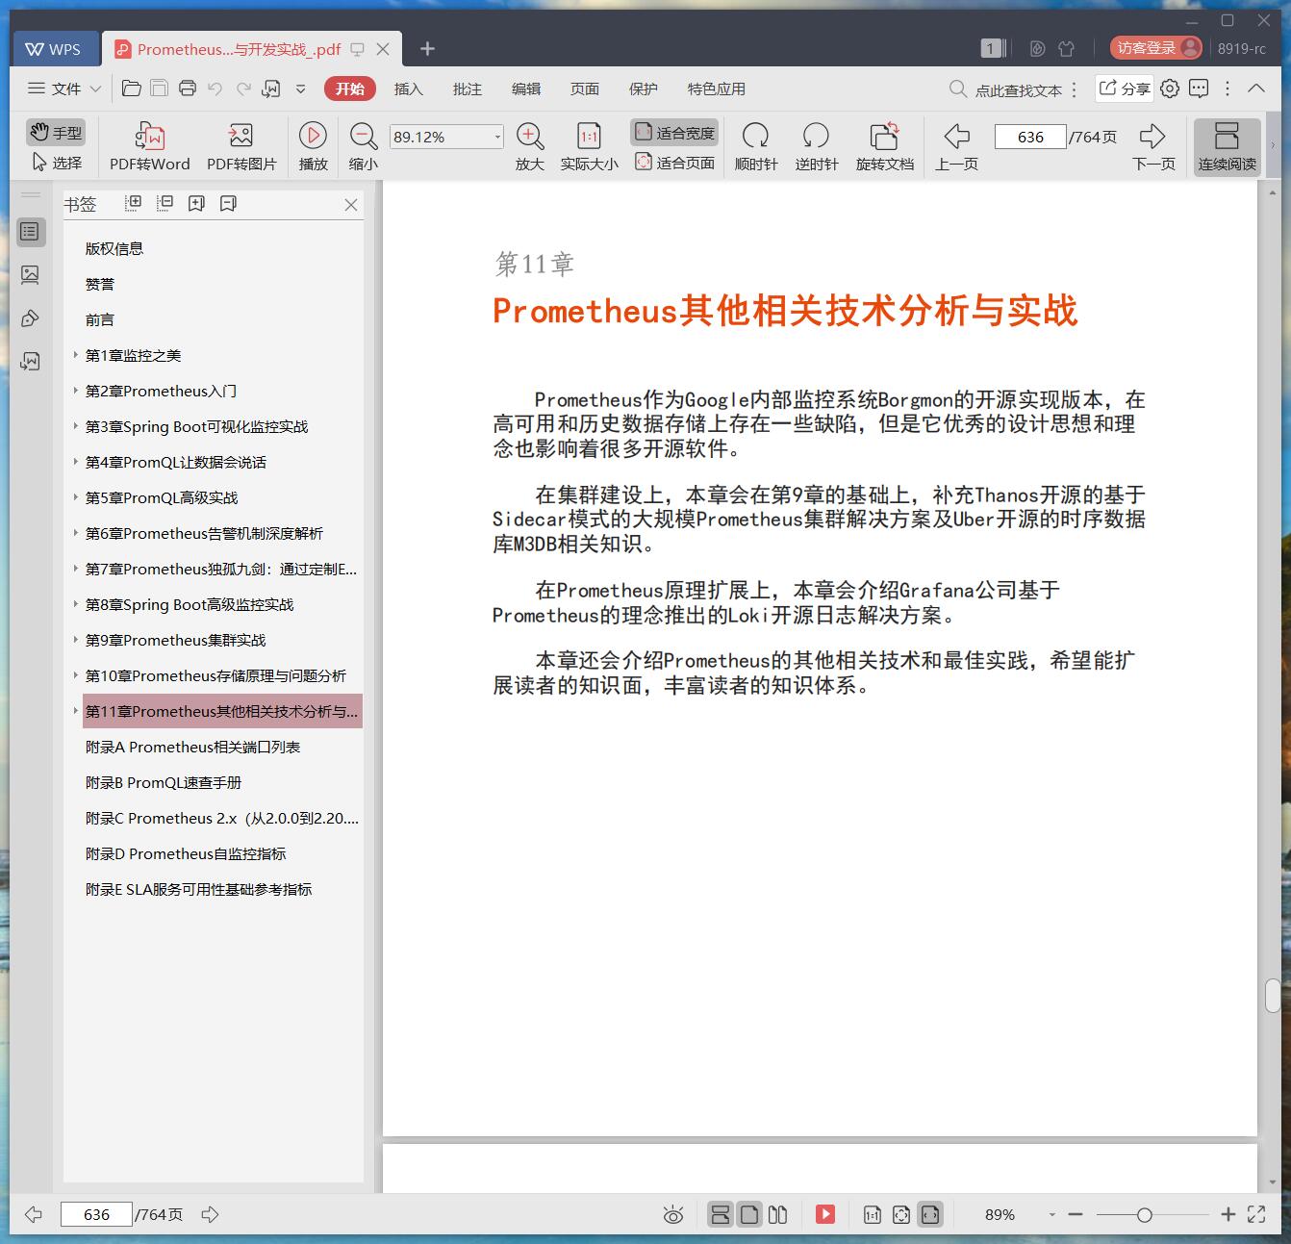Convert PDF to images (PDF转图片)

[241, 146]
